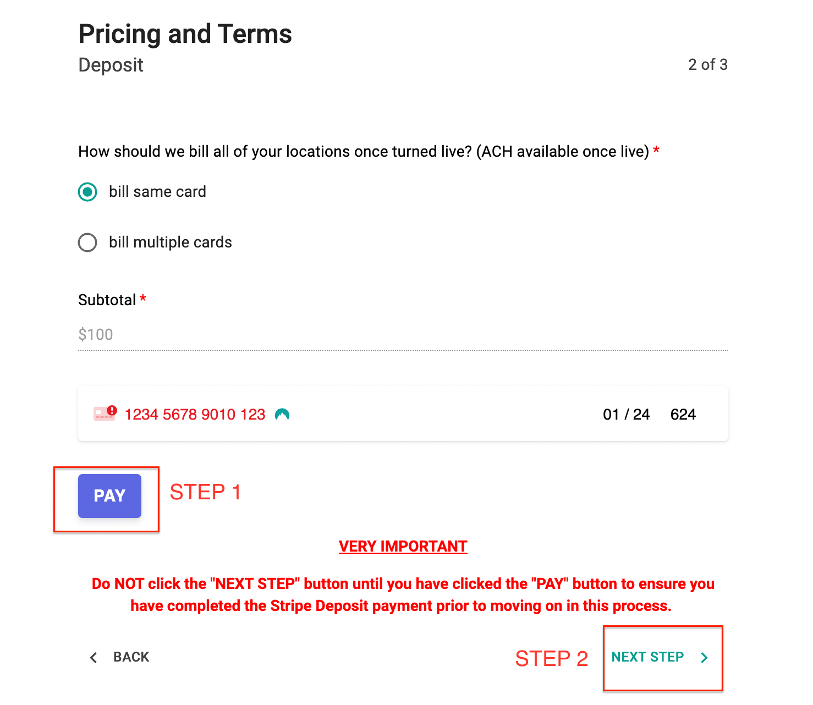The height and width of the screenshot is (705, 813).
Task: Click the red STEP 1 annotation label
Action: click(x=205, y=492)
